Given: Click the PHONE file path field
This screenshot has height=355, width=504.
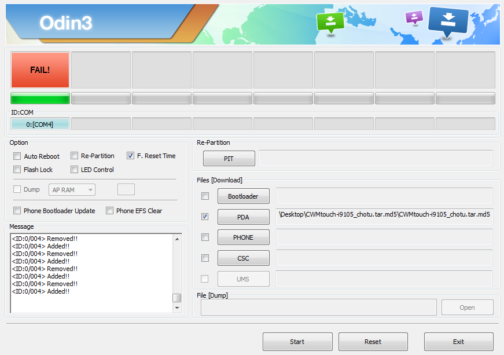Looking at the screenshot, I should tap(384, 237).
